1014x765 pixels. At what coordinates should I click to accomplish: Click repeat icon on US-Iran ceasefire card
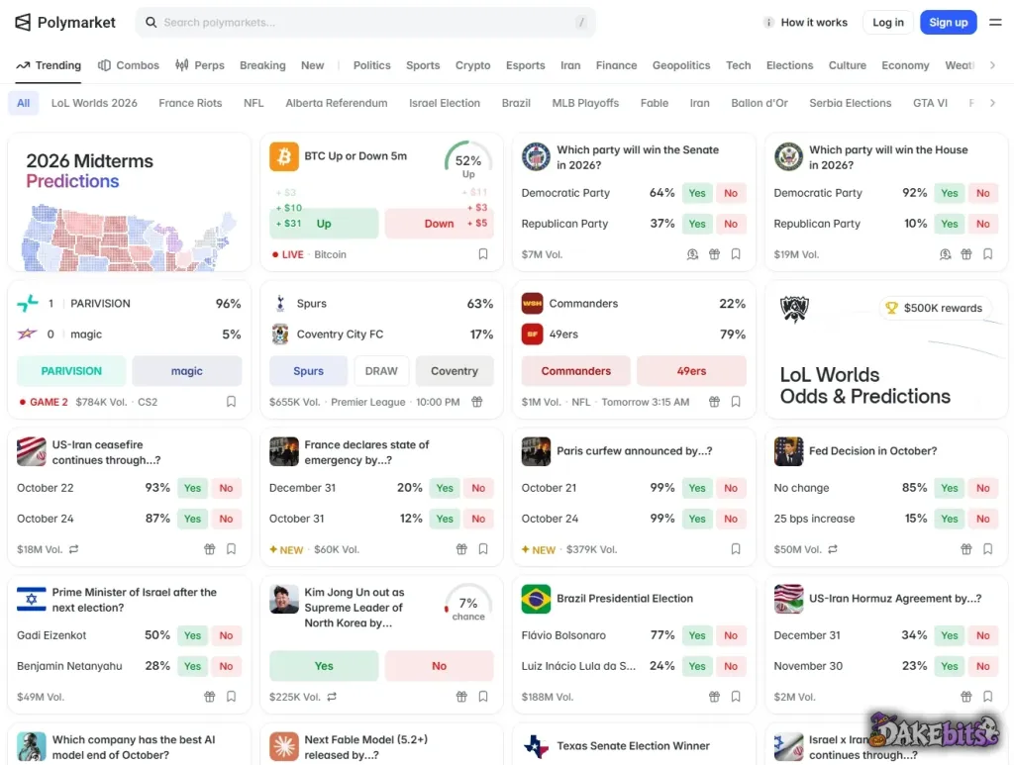pos(73,548)
